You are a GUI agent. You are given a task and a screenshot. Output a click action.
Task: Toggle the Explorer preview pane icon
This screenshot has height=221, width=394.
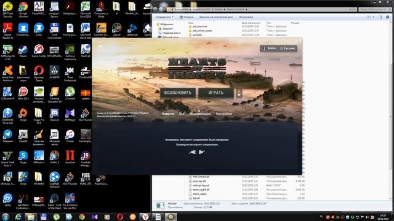click(380, 17)
